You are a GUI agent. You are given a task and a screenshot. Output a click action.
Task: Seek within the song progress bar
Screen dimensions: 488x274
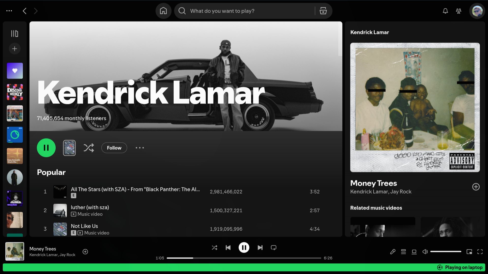(244, 258)
